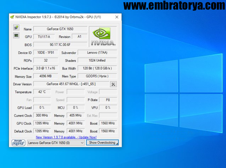Click the Default Clock label
Image resolution: width=226 pixels, height=168 pixels.
pos(23,131)
